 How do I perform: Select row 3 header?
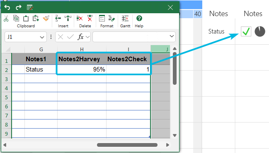tap(7, 79)
